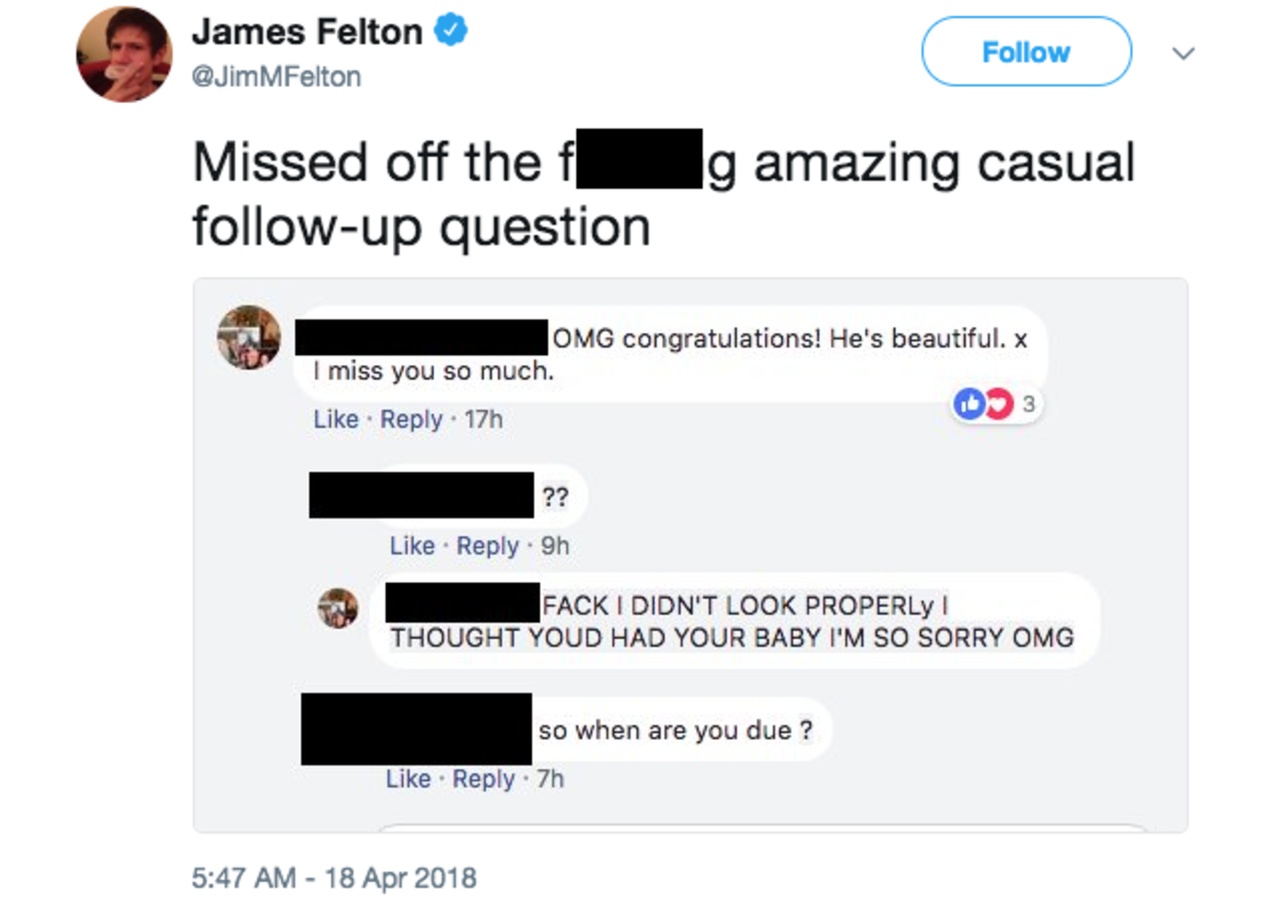Like the '??' comment from 9h
Viewport: 1275px width, 918px height.
(x=412, y=546)
